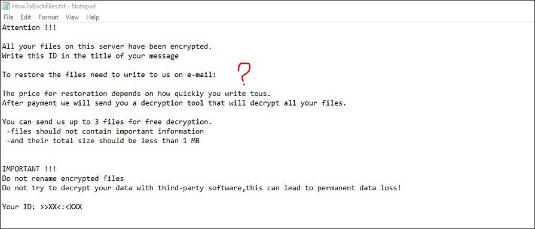Click on the 'Your ID: >>XX<:<XXX' line
Image resolution: width=535 pixels, height=229 pixels.
(x=42, y=206)
